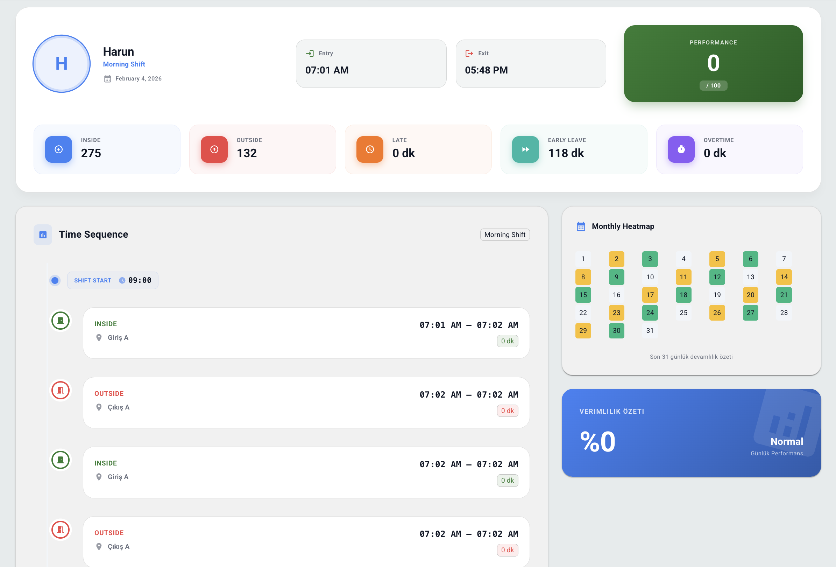Click the purple Overtime stopwatch icon
Image resolution: width=836 pixels, height=567 pixels.
(x=681, y=149)
